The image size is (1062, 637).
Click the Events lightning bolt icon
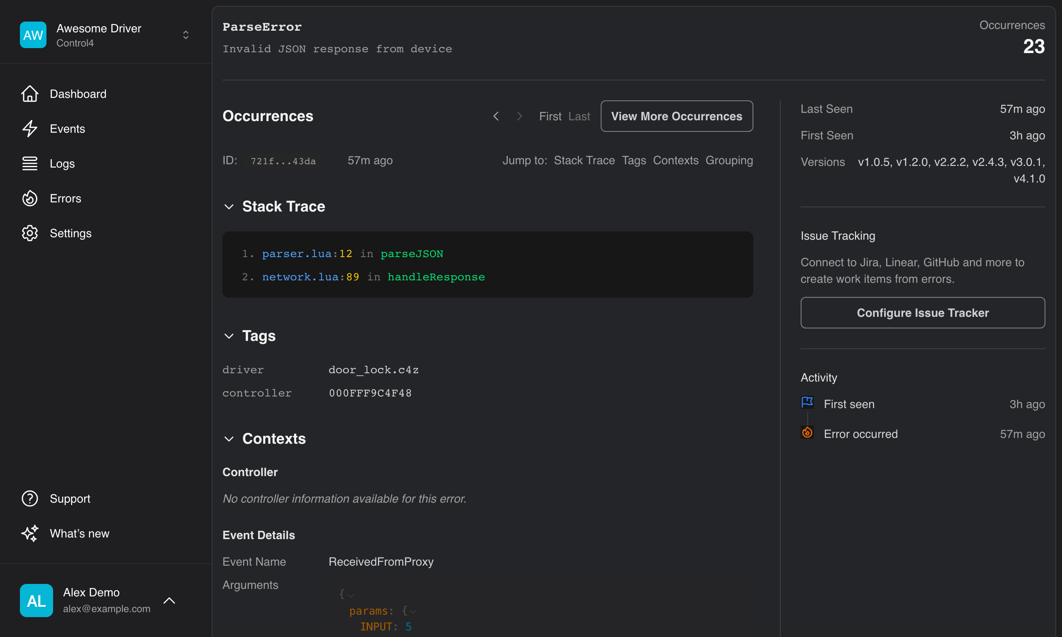(29, 128)
